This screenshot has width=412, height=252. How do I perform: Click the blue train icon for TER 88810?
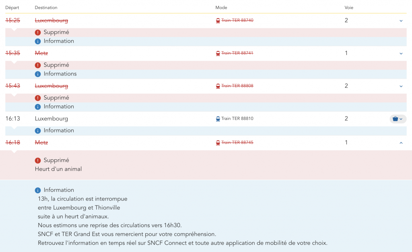[x=218, y=119]
